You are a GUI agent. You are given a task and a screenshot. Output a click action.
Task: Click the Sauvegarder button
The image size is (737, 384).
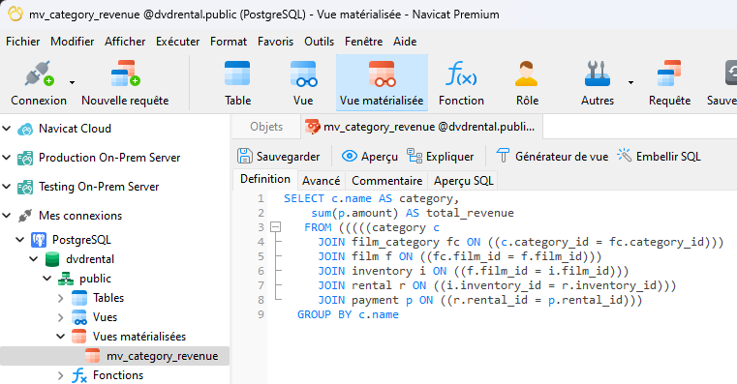pyautogui.click(x=279, y=157)
